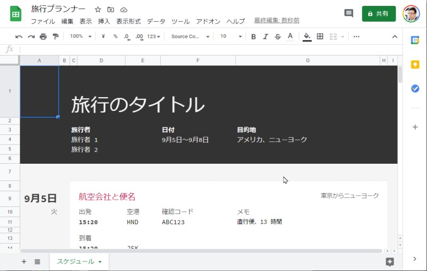Apply yen currency format

[x=103, y=36]
